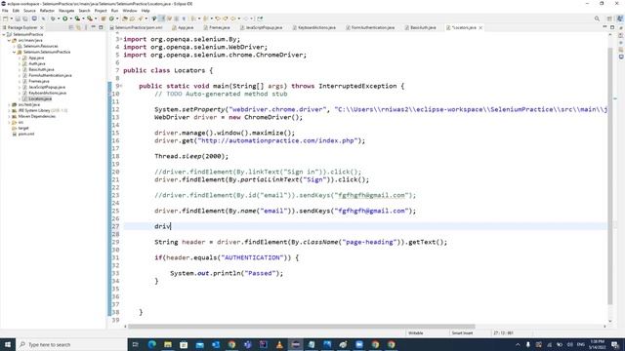Maximize the Package Explorer view

(101, 28)
